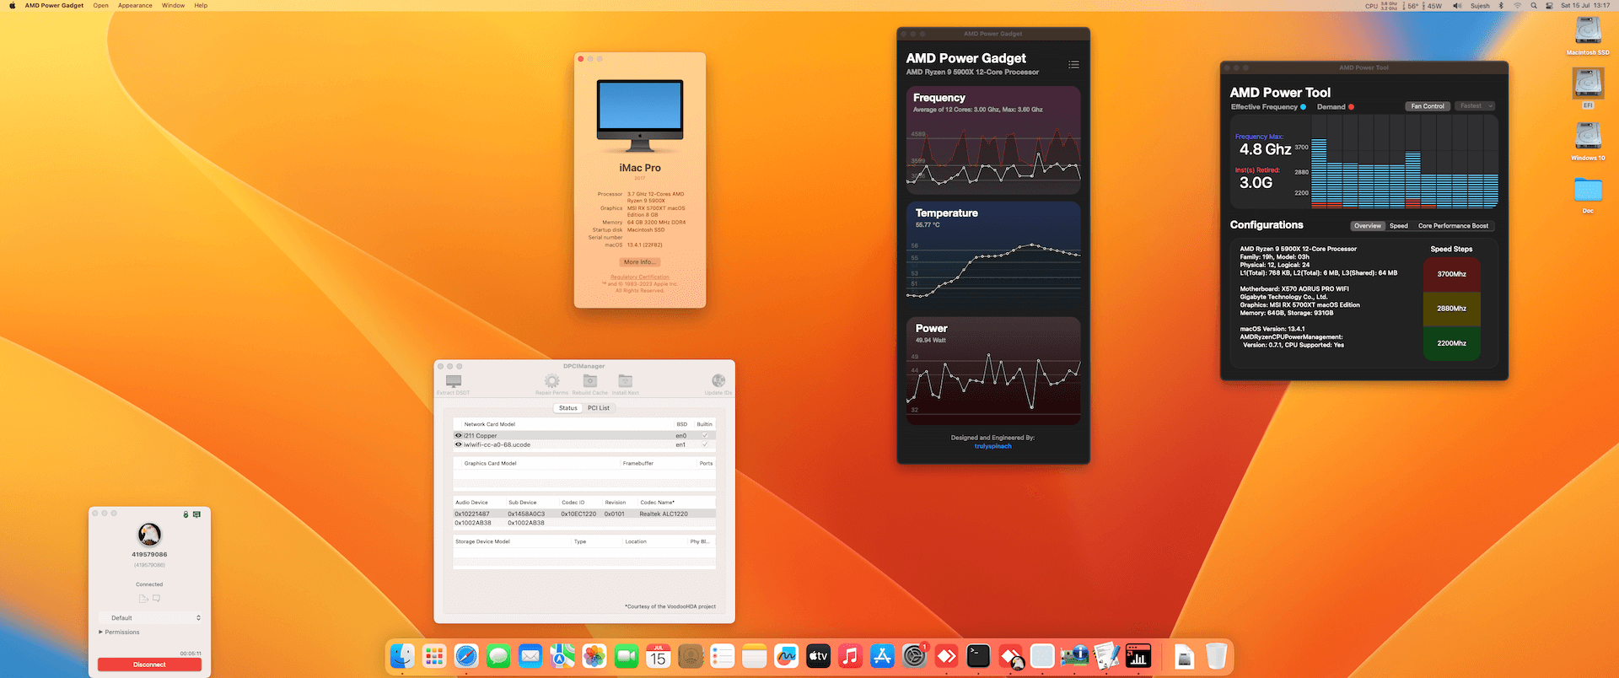Screen dimensions: 1619x678
Task: Open Terminal from the Dock
Action: coord(978,656)
